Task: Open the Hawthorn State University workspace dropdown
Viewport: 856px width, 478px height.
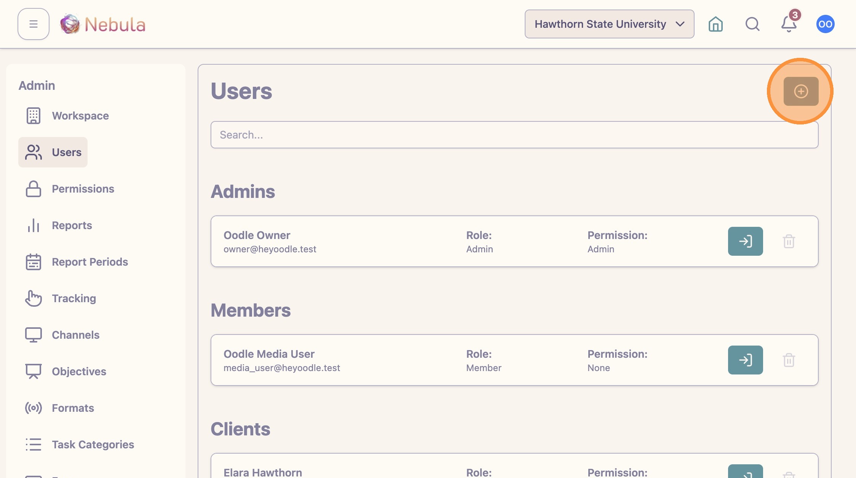Action: pos(609,24)
